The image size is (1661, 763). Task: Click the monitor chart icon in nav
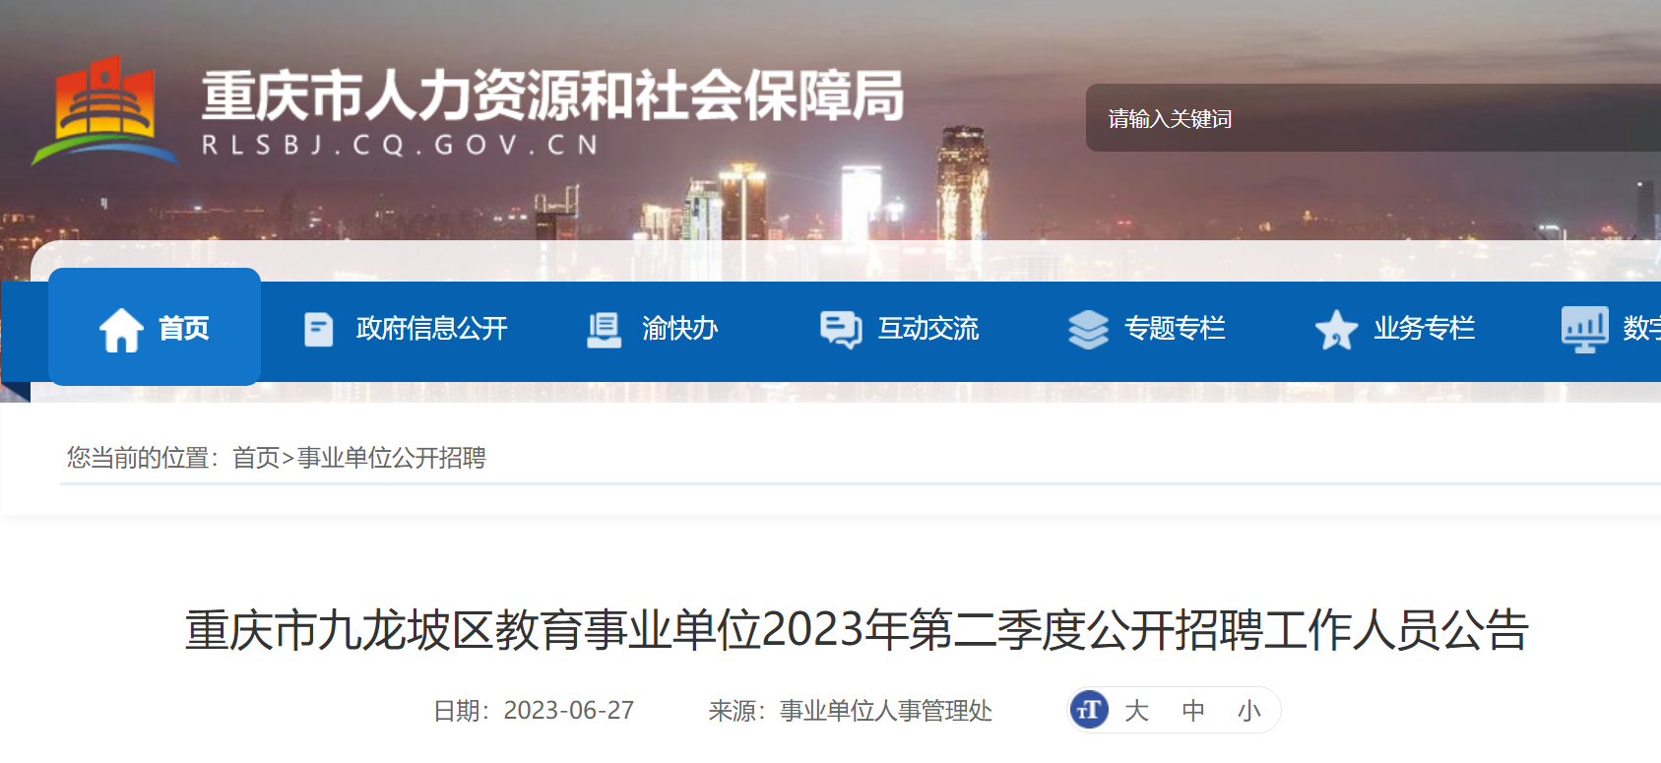pos(1584,330)
